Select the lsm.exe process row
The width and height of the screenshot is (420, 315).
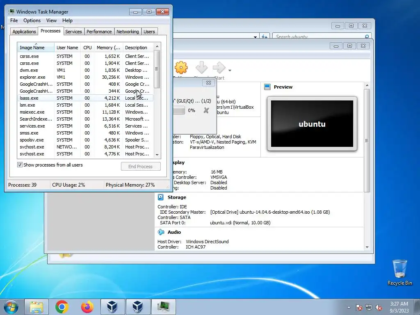[85, 105]
